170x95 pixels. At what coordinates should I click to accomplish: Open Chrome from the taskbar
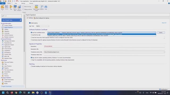click(x=16, y=93)
